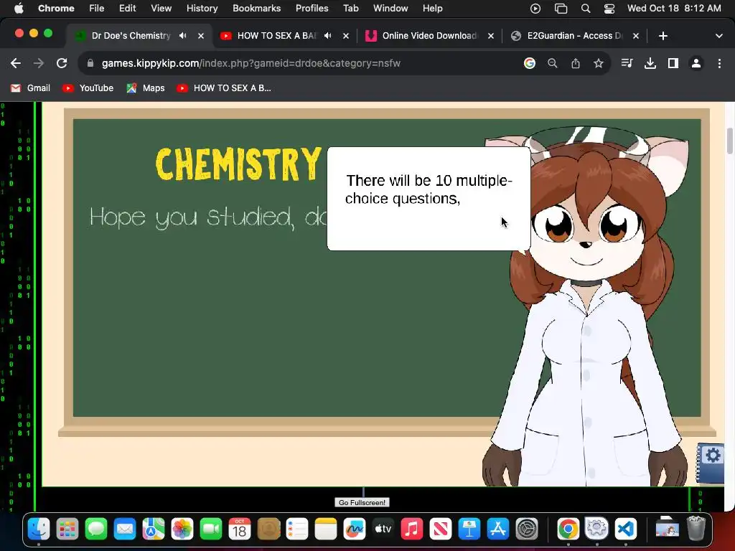Reload the current page
The width and height of the screenshot is (735, 551).
pos(62,63)
